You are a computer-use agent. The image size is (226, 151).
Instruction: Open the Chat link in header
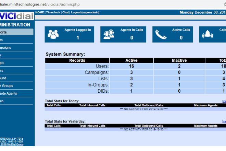click(65, 12)
